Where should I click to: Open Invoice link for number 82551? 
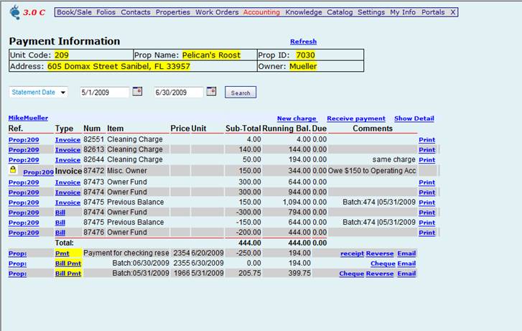coord(67,140)
